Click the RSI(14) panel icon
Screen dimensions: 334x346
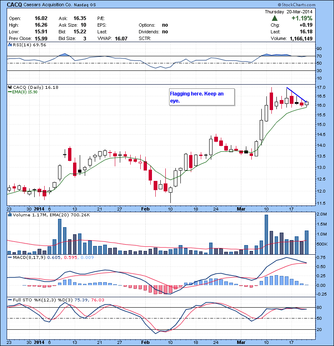[x=10, y=44]
